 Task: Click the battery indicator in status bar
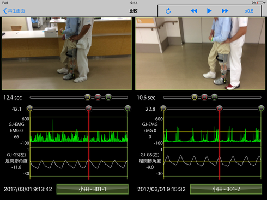pyautogui.click(x=260, y=3)
